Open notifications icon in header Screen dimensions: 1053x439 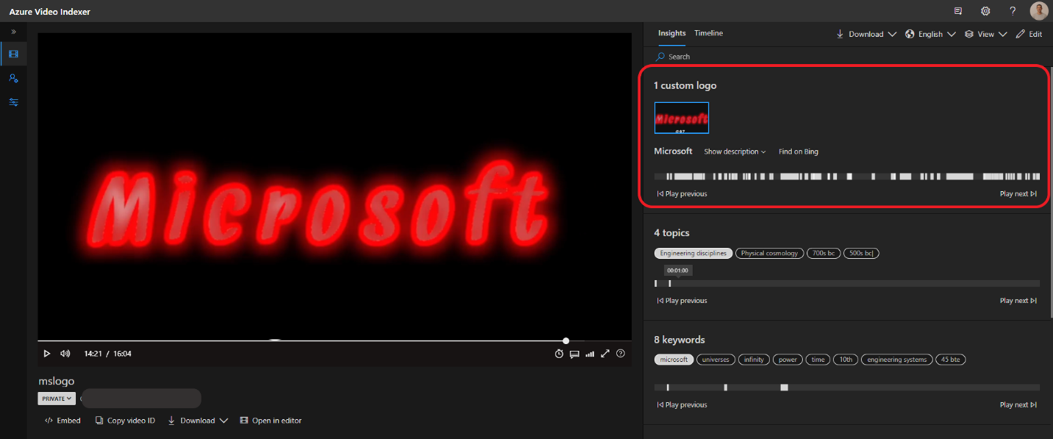pyautogui.click(x=958, y=11)
